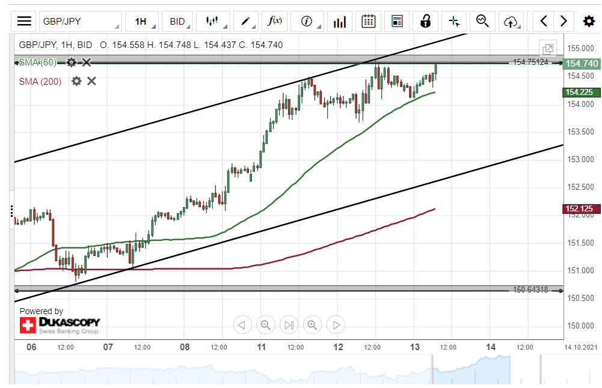Viewport: 602px width, 388px height.
Task: Click the info icon in toolbar
Action: tap(307, 22)
